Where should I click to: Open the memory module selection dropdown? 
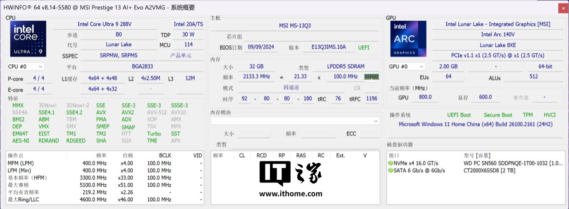[x=295, y=121]
